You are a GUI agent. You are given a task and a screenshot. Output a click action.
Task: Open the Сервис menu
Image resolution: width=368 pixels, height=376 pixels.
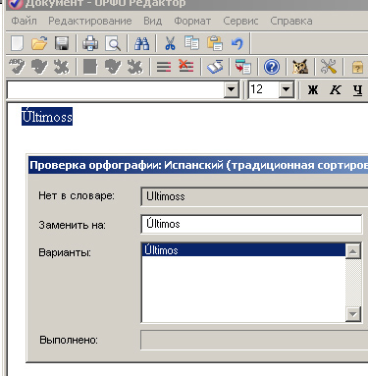tap(240, 21)
